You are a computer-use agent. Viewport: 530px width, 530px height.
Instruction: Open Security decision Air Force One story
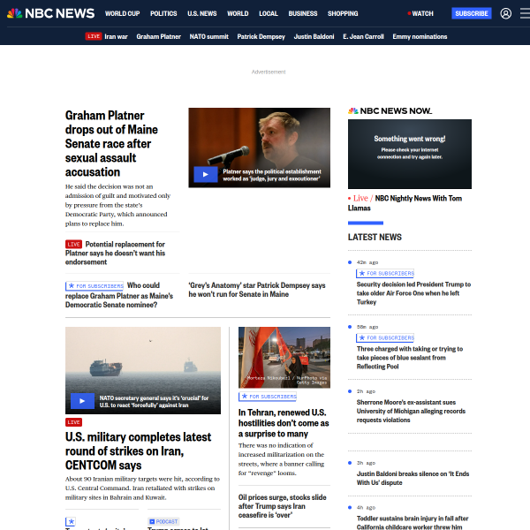pyautogui.click(x=413, y=293)
